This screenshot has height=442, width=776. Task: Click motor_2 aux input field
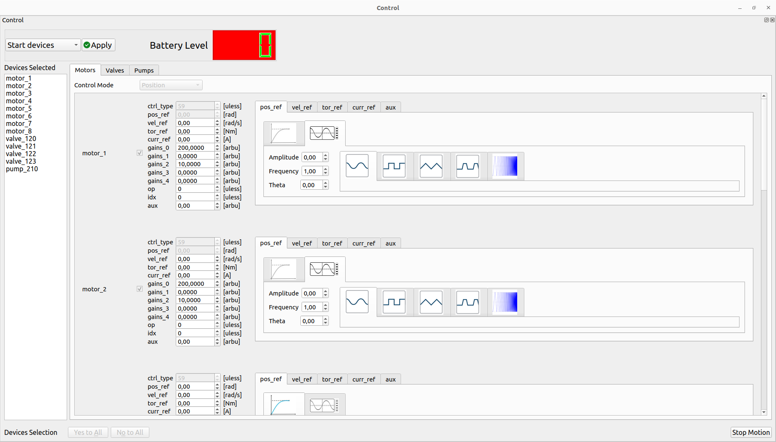click(x=195, y=342)
